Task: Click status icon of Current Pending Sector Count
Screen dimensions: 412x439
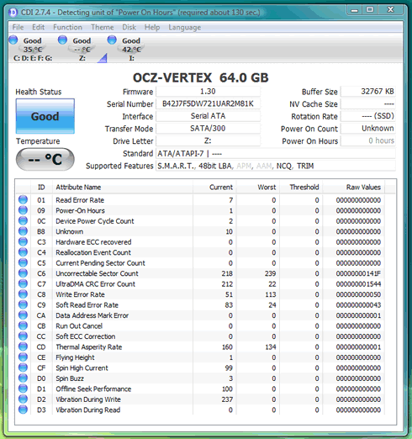Action: click(x=23, y=262)
